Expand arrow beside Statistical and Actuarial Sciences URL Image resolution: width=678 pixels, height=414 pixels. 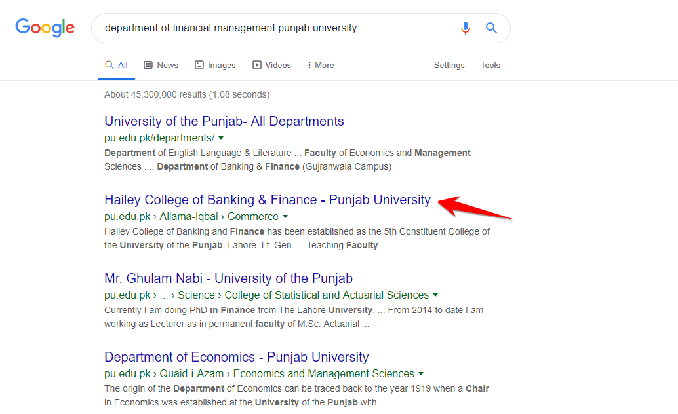pos(435,295)
